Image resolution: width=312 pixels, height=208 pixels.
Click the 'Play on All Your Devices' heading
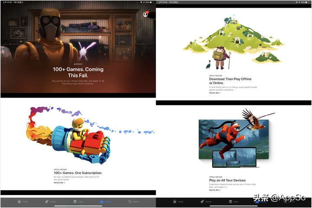pyautogui.click(x=227, y=180)
